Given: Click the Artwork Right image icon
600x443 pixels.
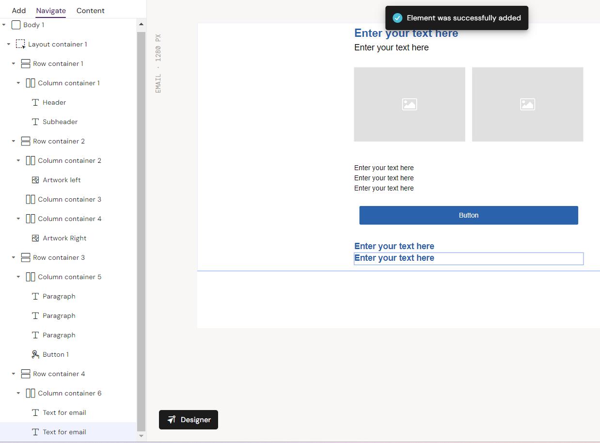Looking at the screenshot, I should click(35, 238).
